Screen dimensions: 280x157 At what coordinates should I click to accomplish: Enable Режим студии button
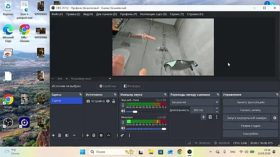pyautogui.click(x=251, y=126)
